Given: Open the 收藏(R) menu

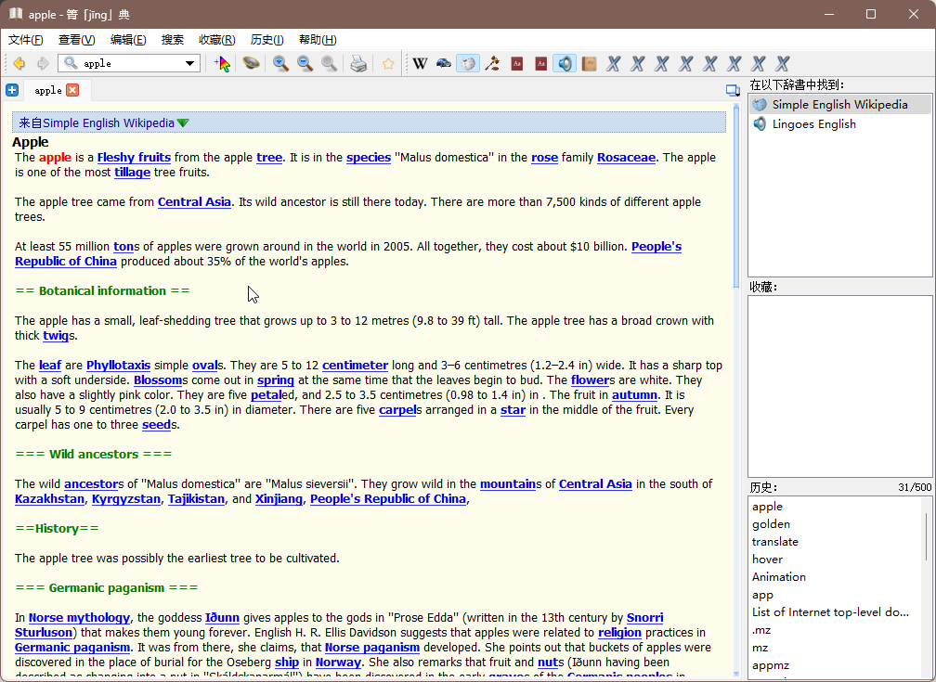Looking at the screenshot, I should click(216, 40).
